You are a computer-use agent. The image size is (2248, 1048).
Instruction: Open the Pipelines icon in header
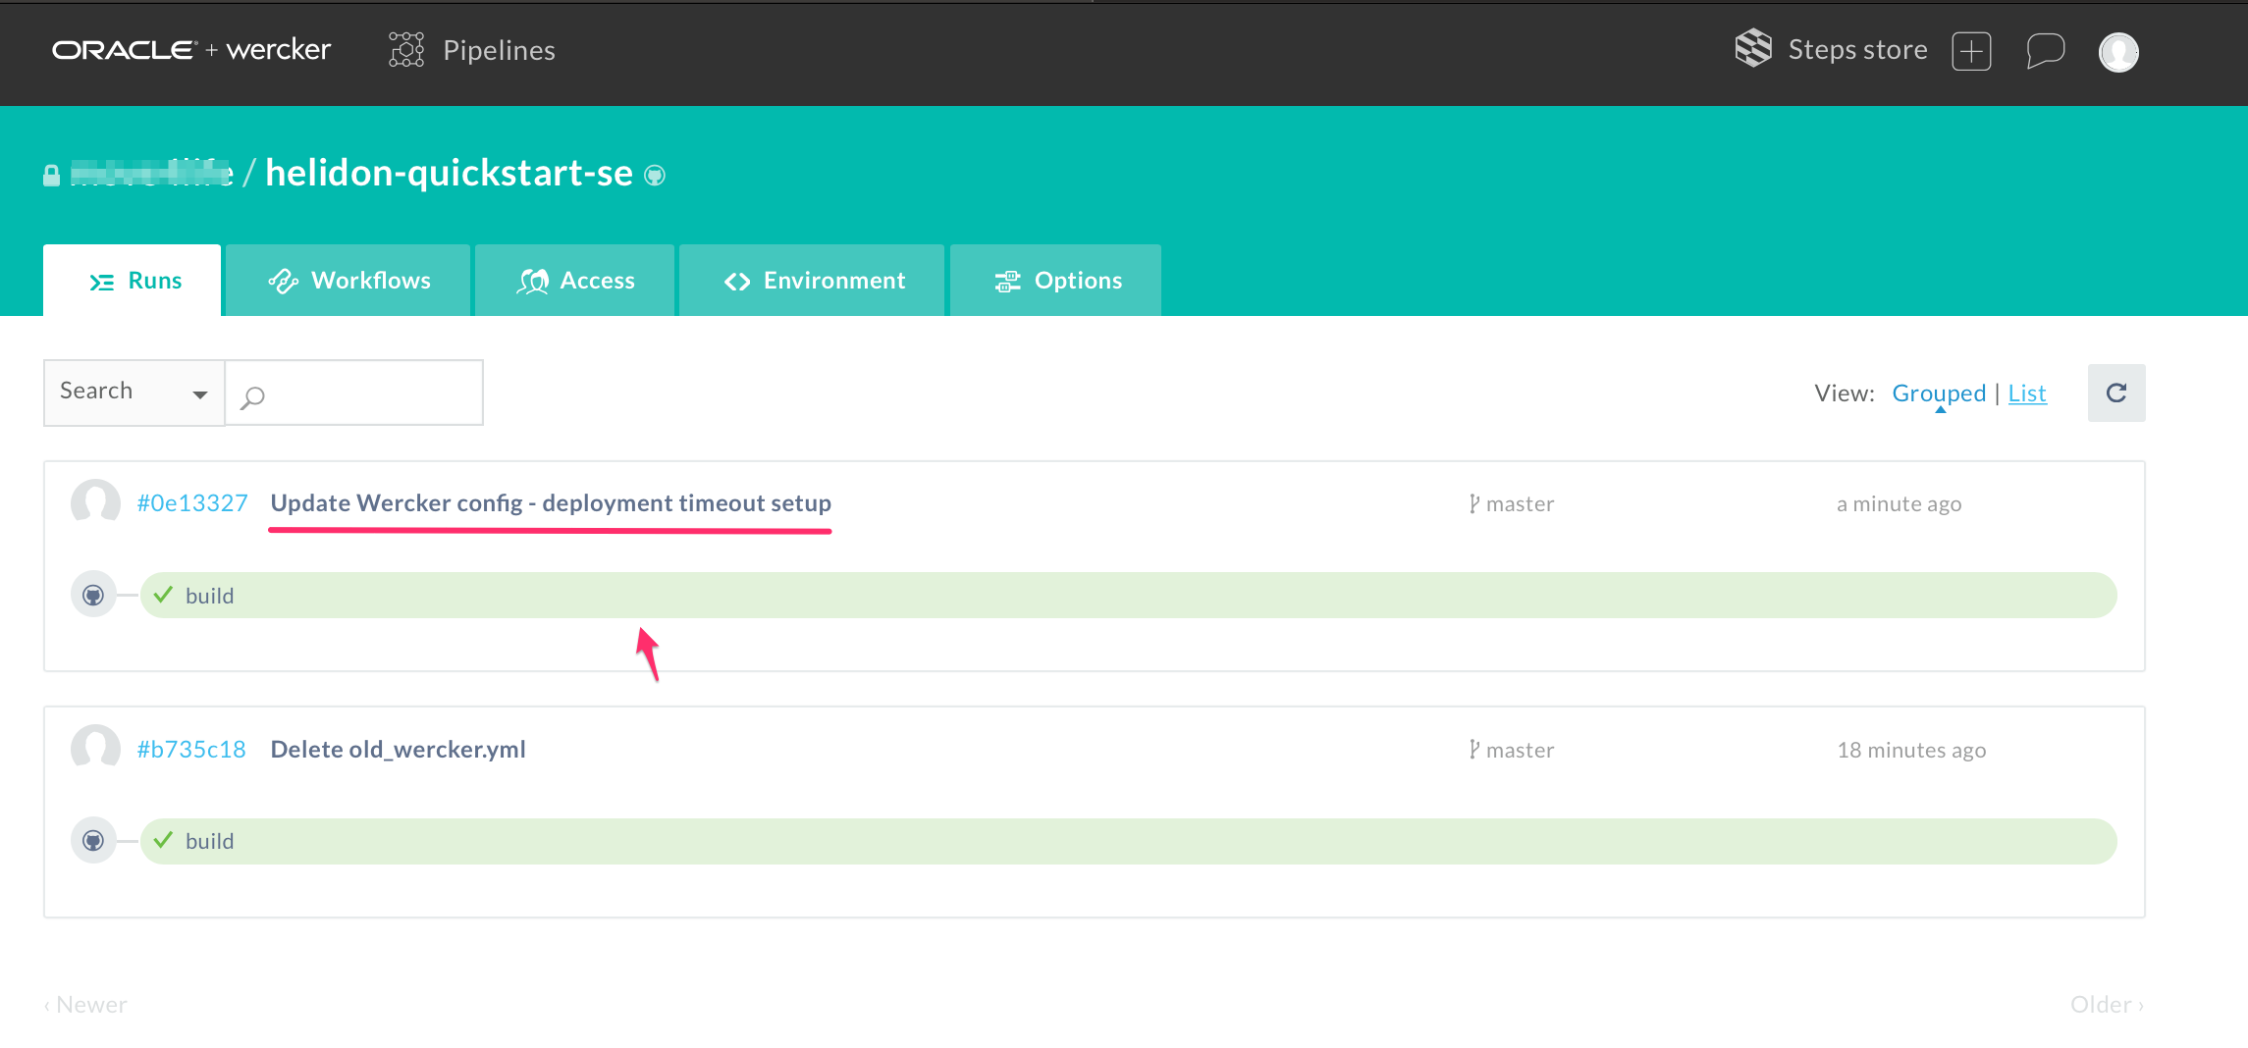pyautogui.click(x=406, y=50)
